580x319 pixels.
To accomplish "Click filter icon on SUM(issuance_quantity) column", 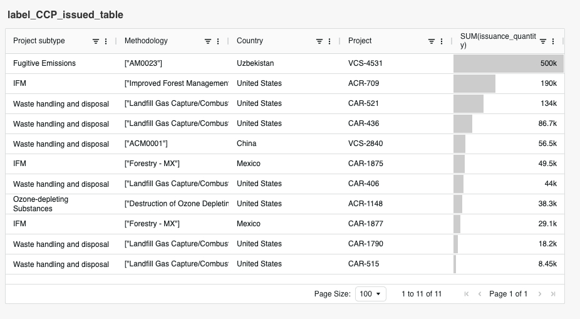I will point(544,41).
